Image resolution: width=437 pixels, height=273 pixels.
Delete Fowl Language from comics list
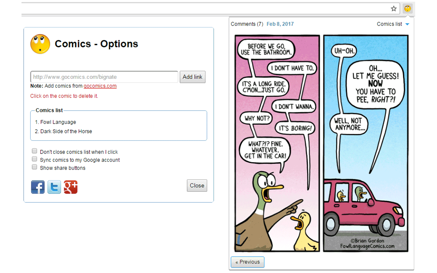pos(58,122)
